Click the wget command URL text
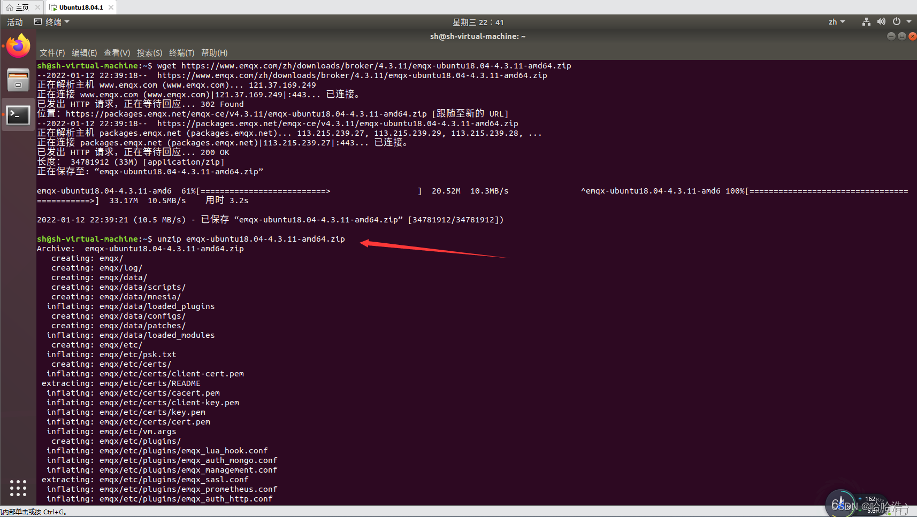Screen dimensions: 917x517 coord(376,66)
